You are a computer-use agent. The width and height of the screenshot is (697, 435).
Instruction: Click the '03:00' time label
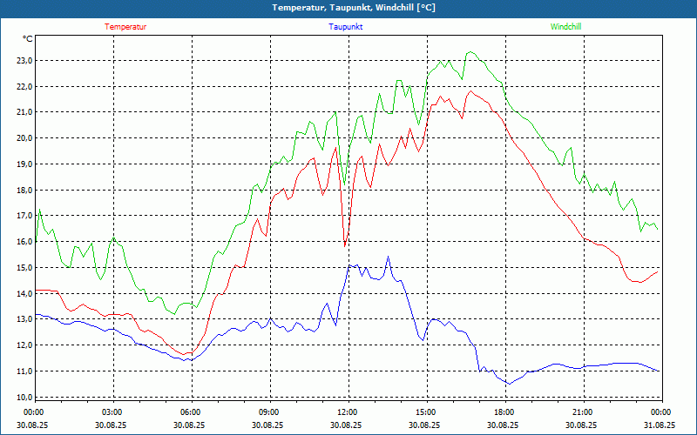111,412
